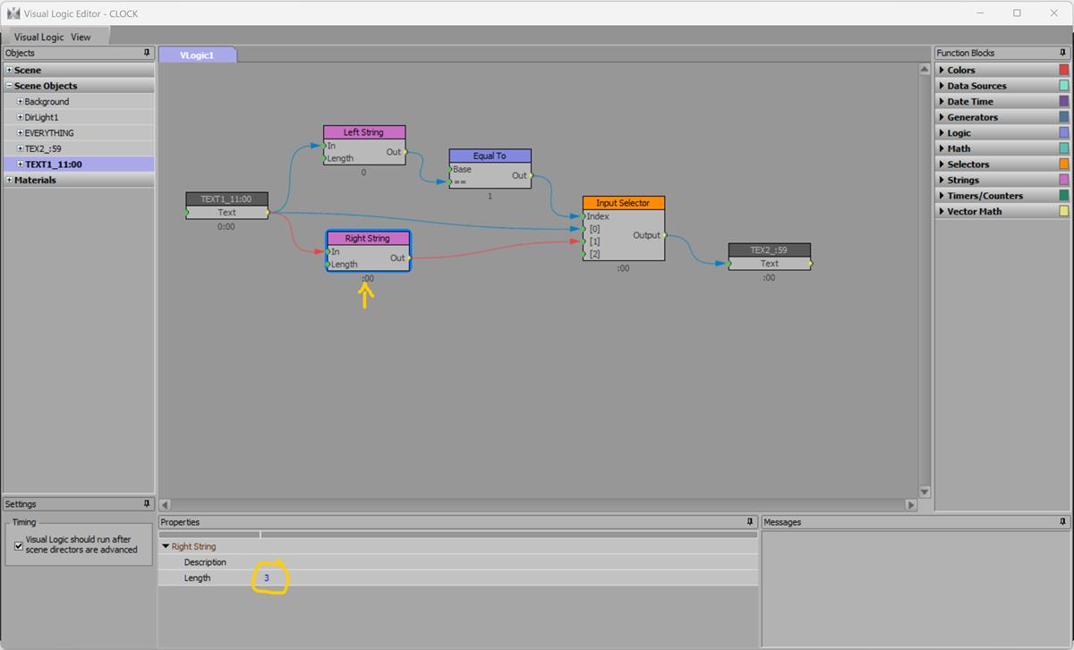Image resolution: width=1074 pixels, height=650 pixels.
Task: Click the canvas vertical scroll down arrow
Action: 925,492
